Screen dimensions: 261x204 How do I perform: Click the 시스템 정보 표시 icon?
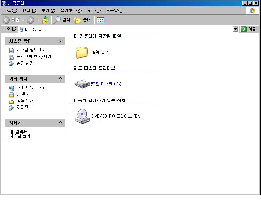[11, 50]
